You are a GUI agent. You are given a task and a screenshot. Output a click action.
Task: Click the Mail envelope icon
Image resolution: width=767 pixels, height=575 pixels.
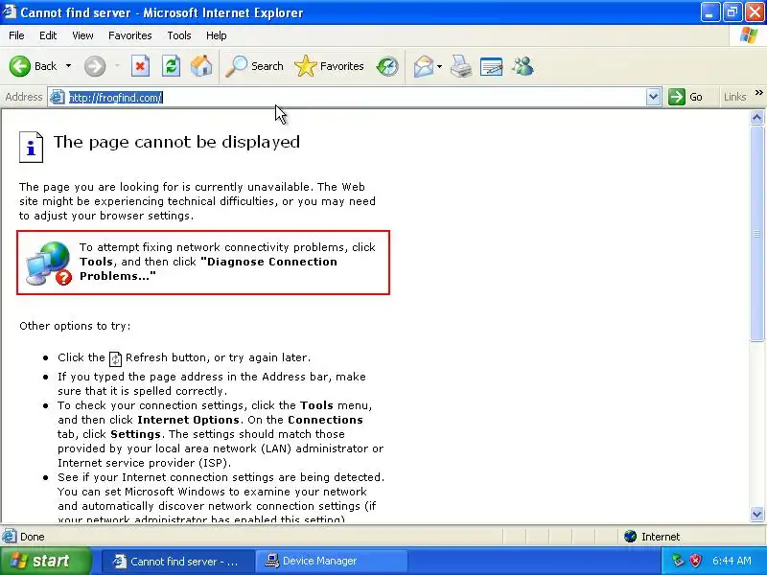click(423, 66)
